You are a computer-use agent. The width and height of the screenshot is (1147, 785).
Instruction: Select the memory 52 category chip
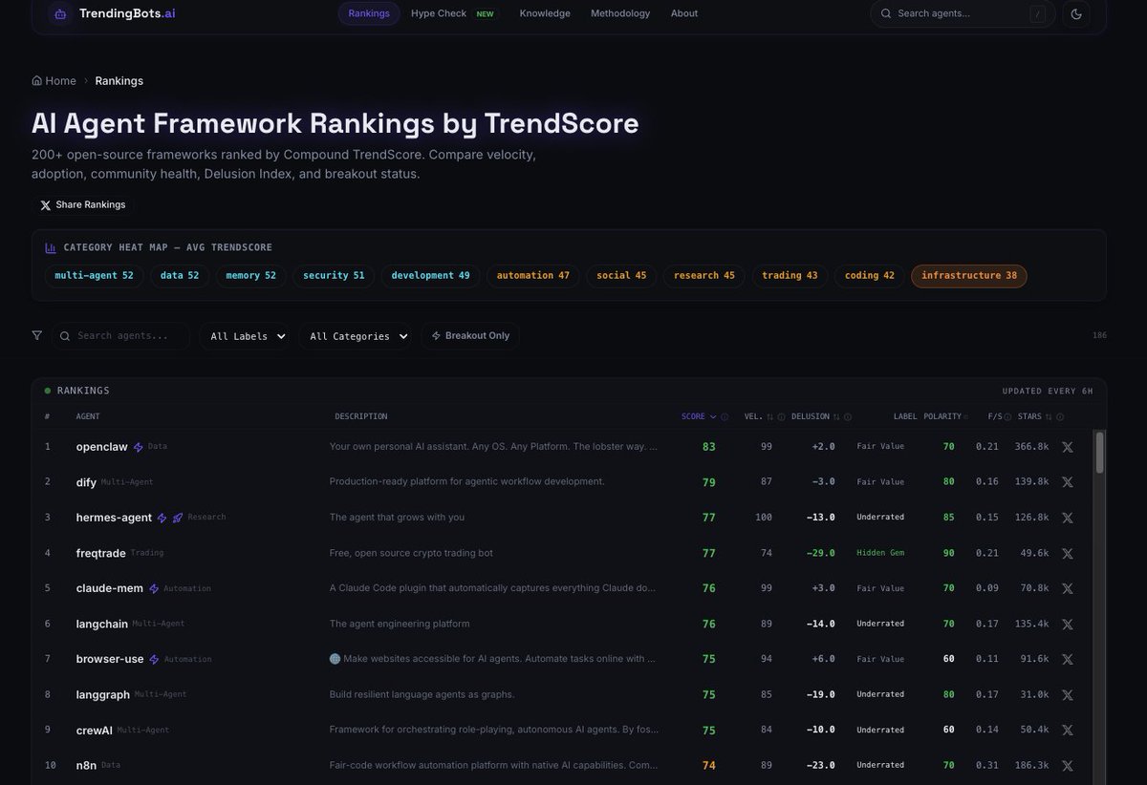tap(250, 276)
